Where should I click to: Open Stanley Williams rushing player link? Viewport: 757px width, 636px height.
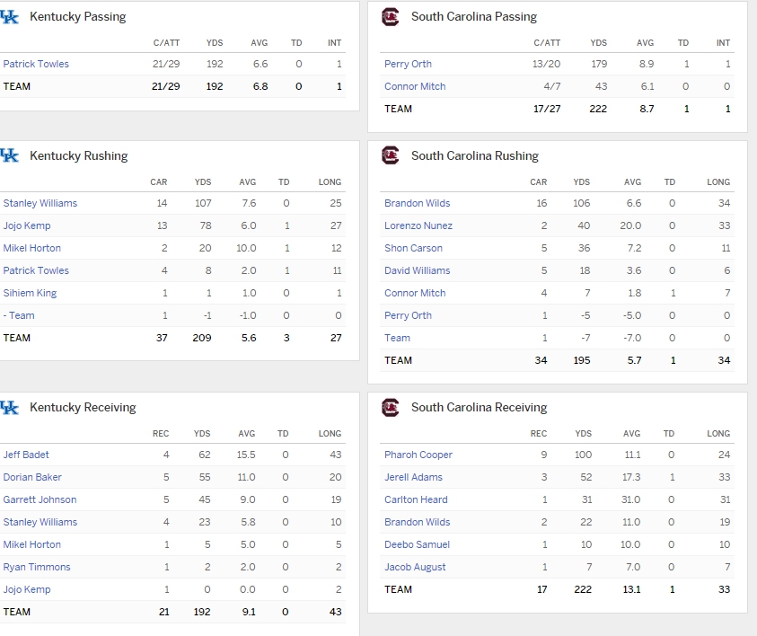coord(40,203)
